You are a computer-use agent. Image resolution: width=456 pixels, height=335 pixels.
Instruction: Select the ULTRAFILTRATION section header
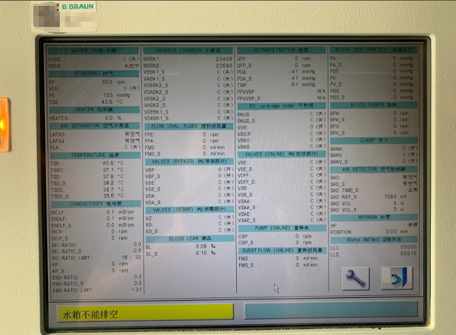click(281, 50)
